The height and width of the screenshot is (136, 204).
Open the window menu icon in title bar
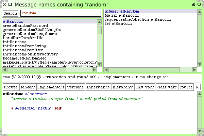click(x=10, y=4)
